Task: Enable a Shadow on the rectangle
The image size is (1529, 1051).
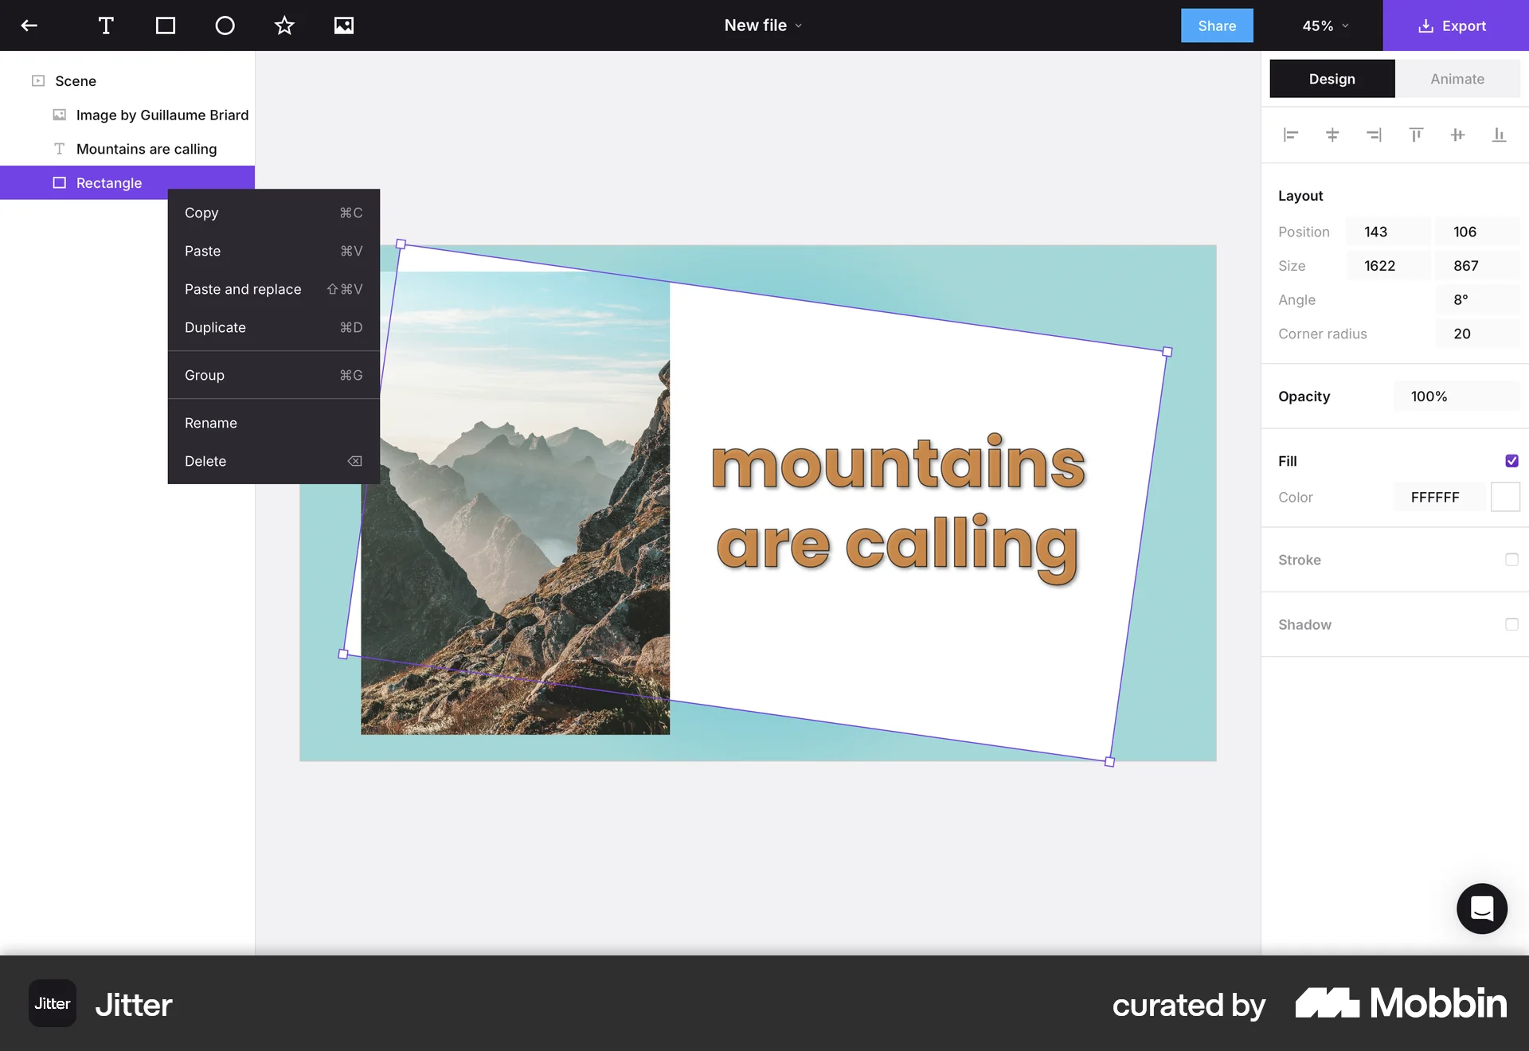Action: 1512,624
